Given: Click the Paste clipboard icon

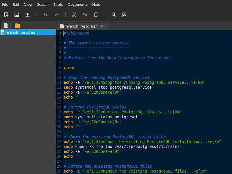Looking at the screenshot, I should (x=96, y=14).
